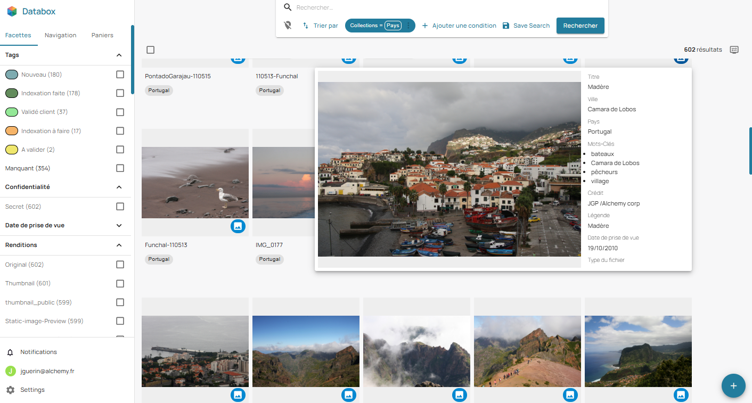Click the disabled-highlight icon next to the search bar
The image size is (752, 403).
pos(288,25)
